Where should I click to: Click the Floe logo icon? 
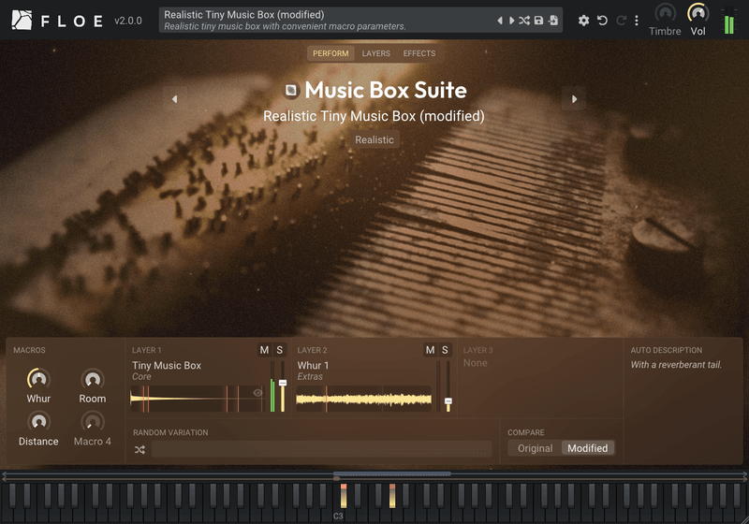(22, 21)
